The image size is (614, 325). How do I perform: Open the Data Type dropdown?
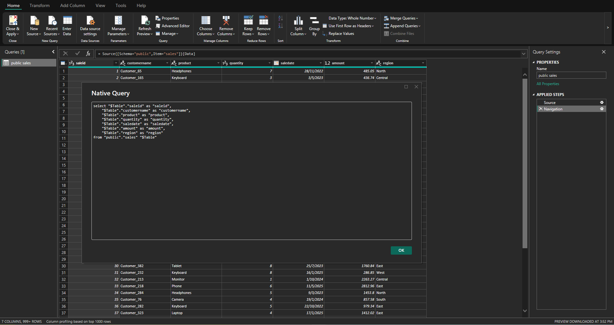(x=352, y=18)
